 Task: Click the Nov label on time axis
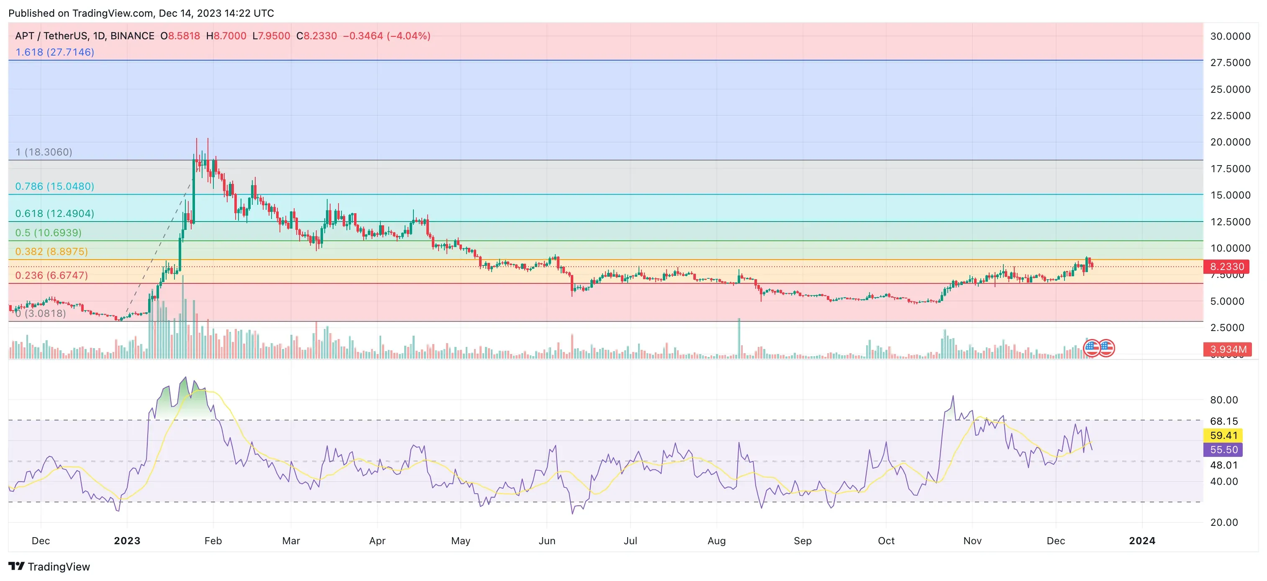[972, 540]
